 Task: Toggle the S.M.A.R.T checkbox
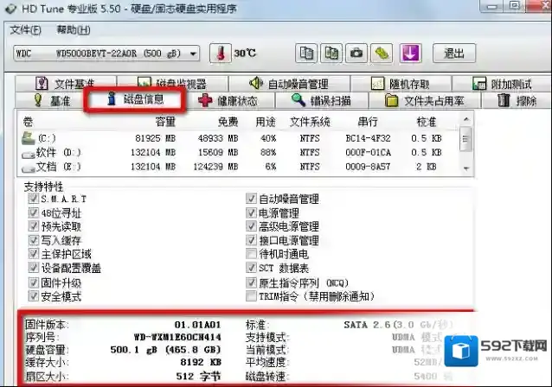pos(33,199)
